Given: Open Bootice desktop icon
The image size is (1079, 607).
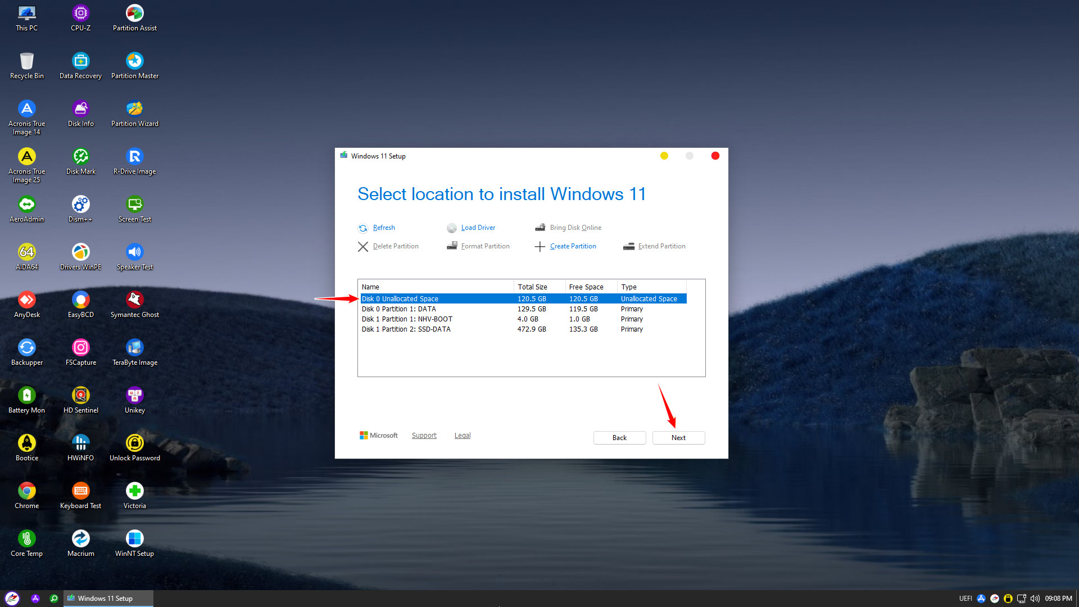Looking at the screenshot, I should pos(27,443).
